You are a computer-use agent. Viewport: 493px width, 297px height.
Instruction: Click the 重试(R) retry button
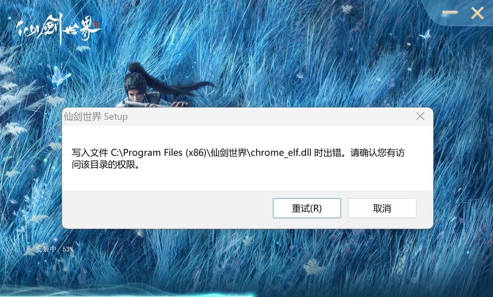point(307,208)
